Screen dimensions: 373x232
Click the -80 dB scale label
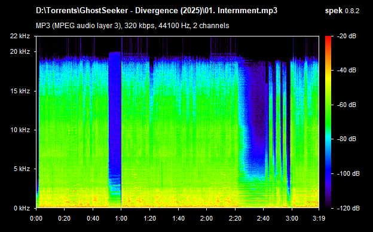[x=347, y=139]
